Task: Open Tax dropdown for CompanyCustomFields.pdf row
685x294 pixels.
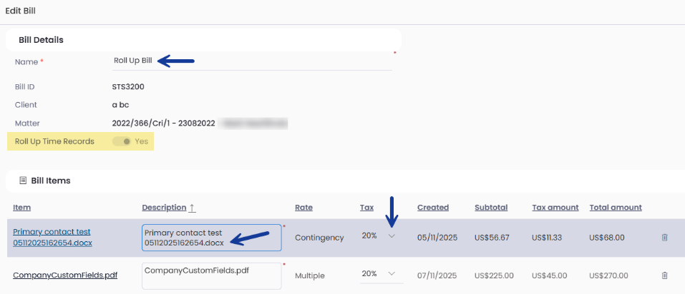Action: click(391, 274)
